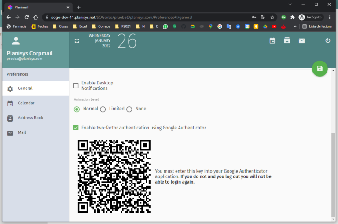Open the address book icon in the header

pos(287,41)
